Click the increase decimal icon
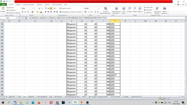Viewport: 187px width, 105px height. click(x=95, y=12)
